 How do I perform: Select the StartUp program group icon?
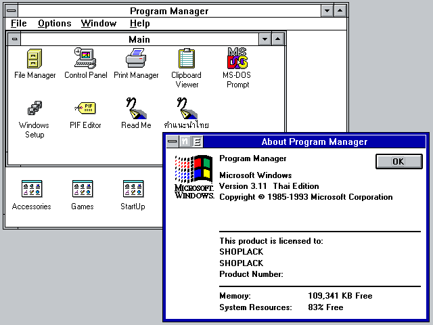[133, 189]
